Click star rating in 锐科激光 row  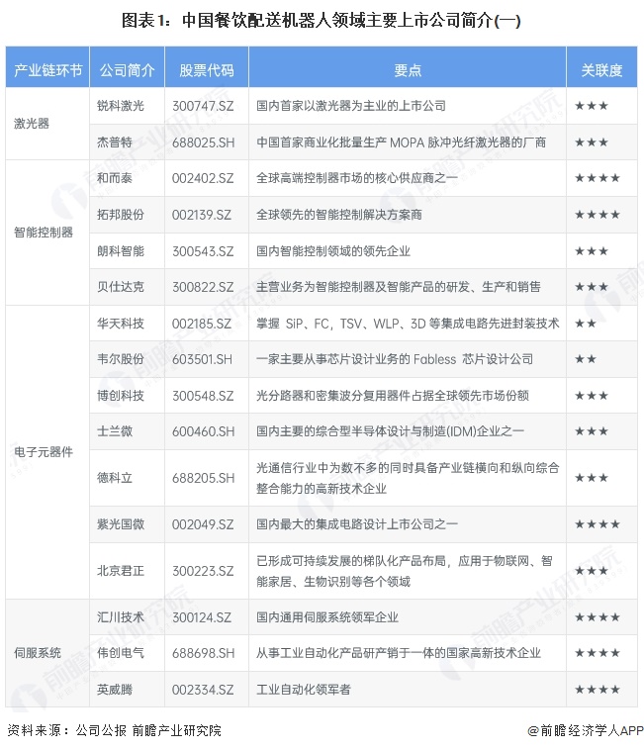[592, 105]
